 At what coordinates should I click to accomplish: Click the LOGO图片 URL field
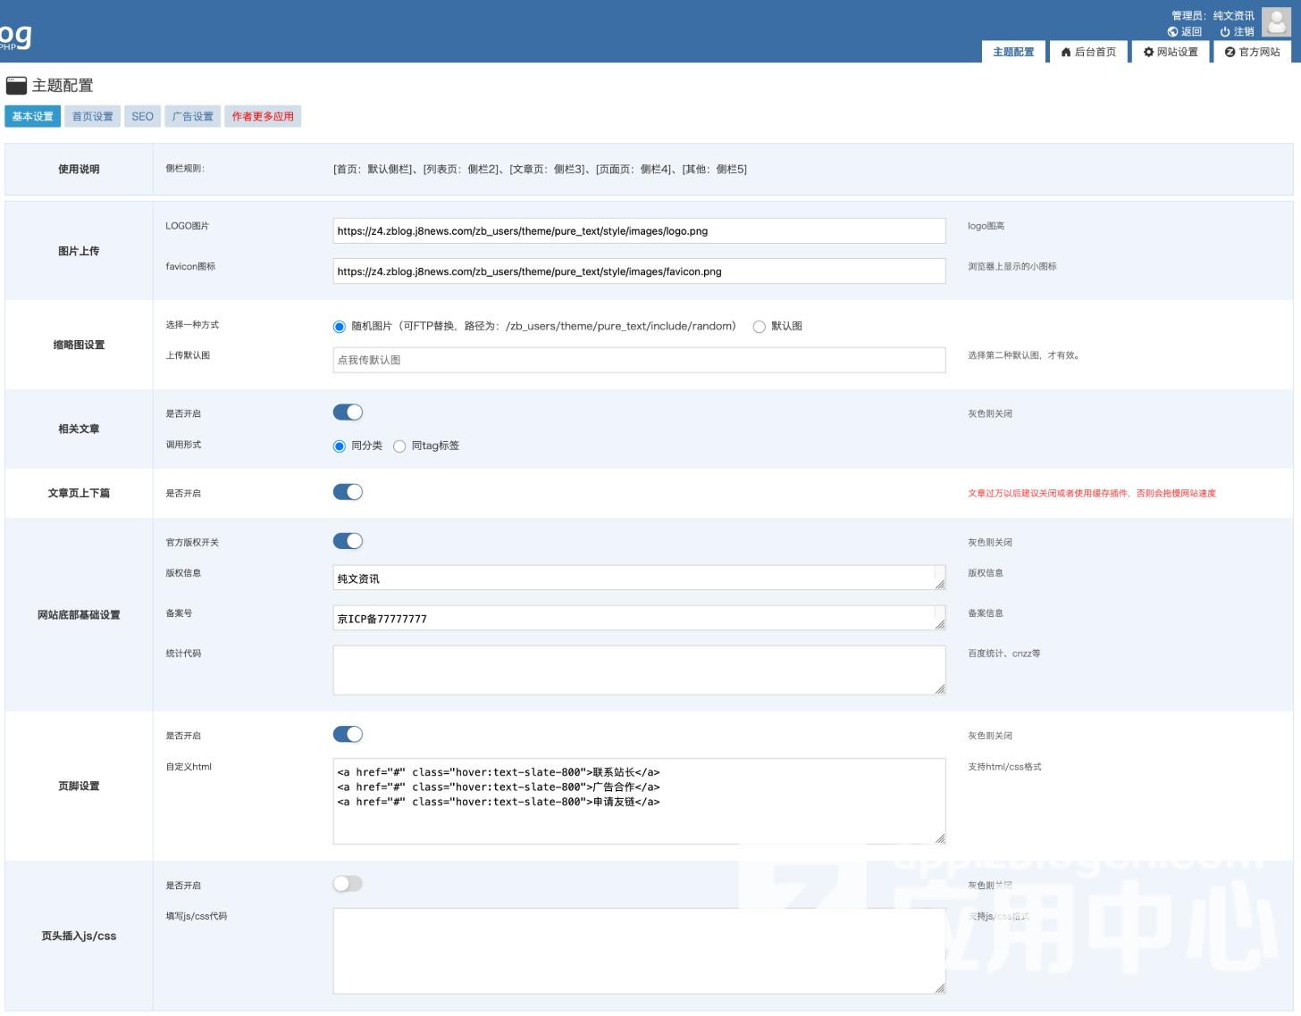[x=639, y=230]
